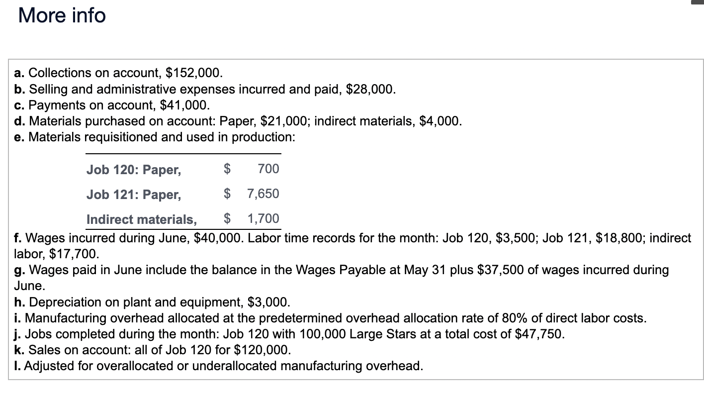
Task: Click line b. Selling and administrative expenses
Action: pyautogui.click(x=205, y=89)
